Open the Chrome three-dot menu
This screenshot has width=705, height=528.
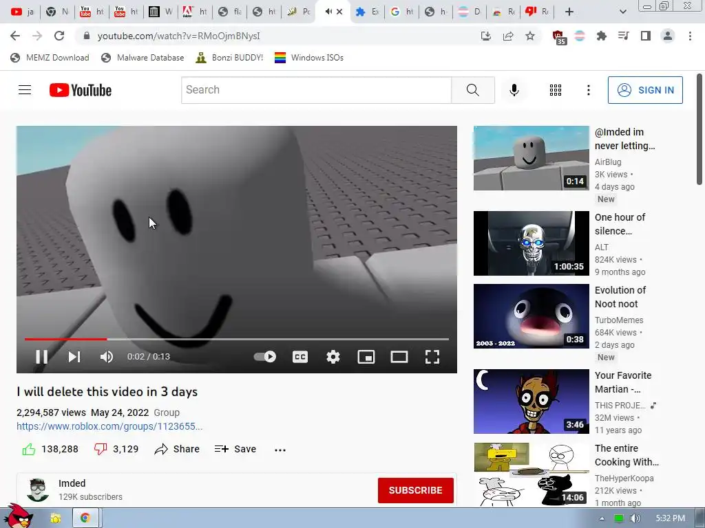pyautogui.click(x=690, y=36)
